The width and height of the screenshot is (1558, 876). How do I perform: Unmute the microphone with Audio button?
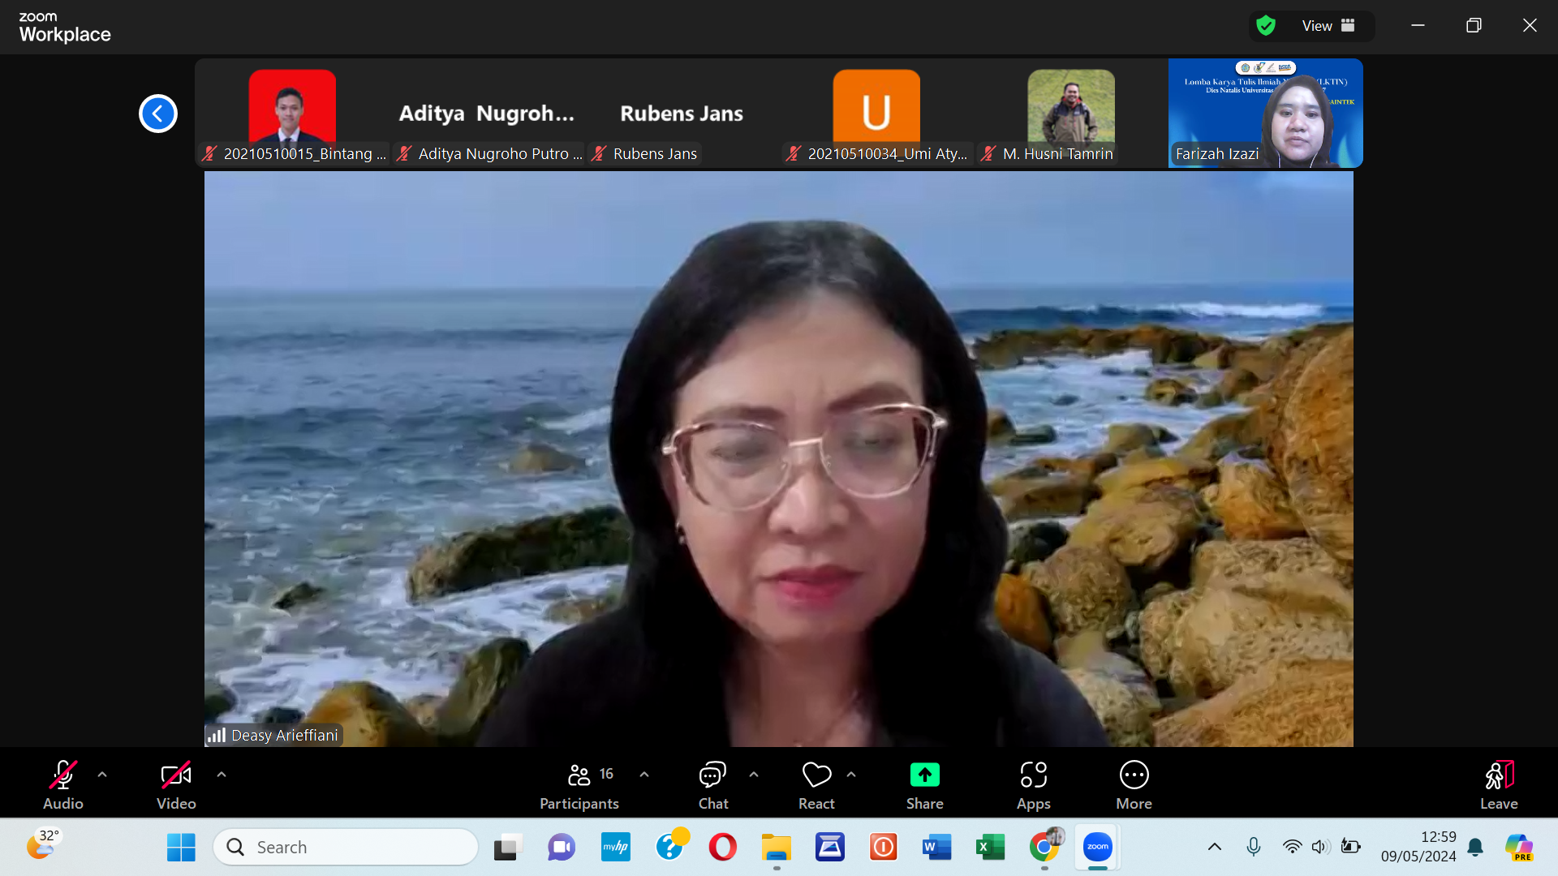point(63,785)
